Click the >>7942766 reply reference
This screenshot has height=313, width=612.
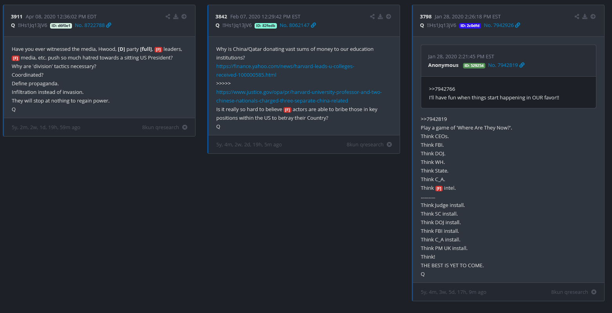442,89
